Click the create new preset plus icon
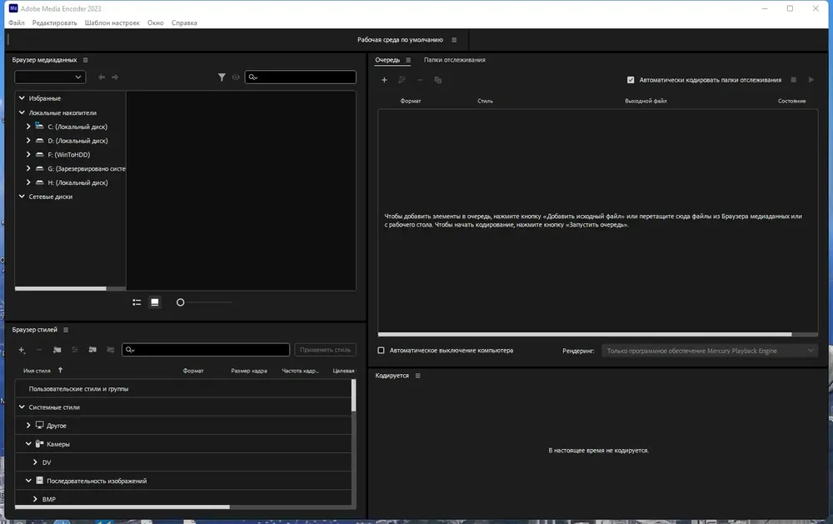Image resolution: width=833 pixels, height=524 pixels. coord(22,350)
